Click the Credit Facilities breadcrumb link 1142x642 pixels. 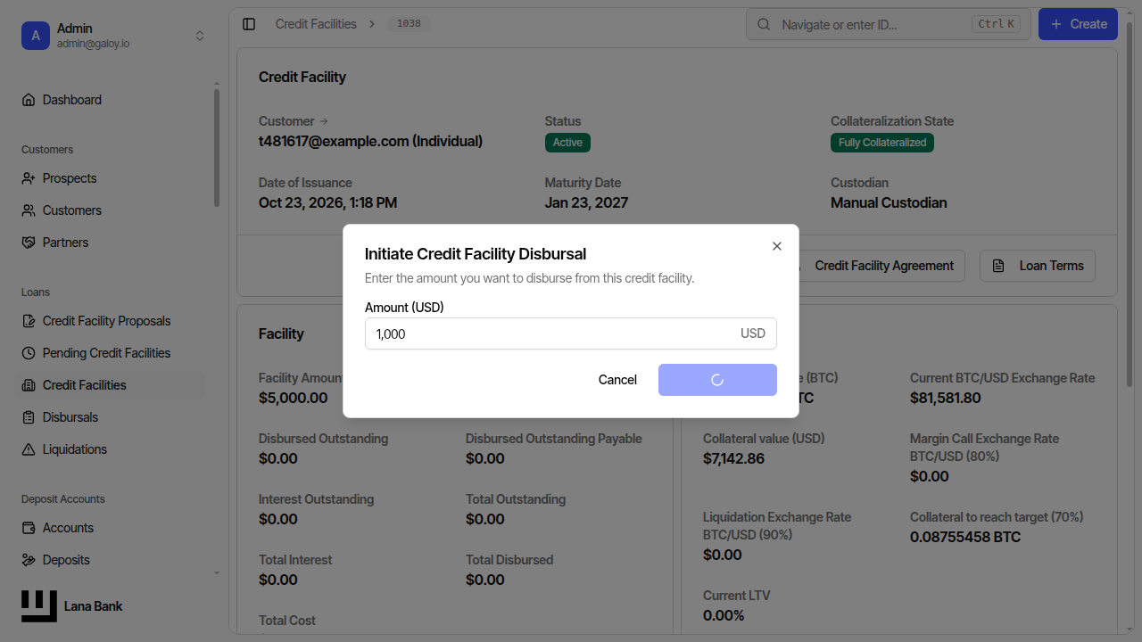coord(316,24)
